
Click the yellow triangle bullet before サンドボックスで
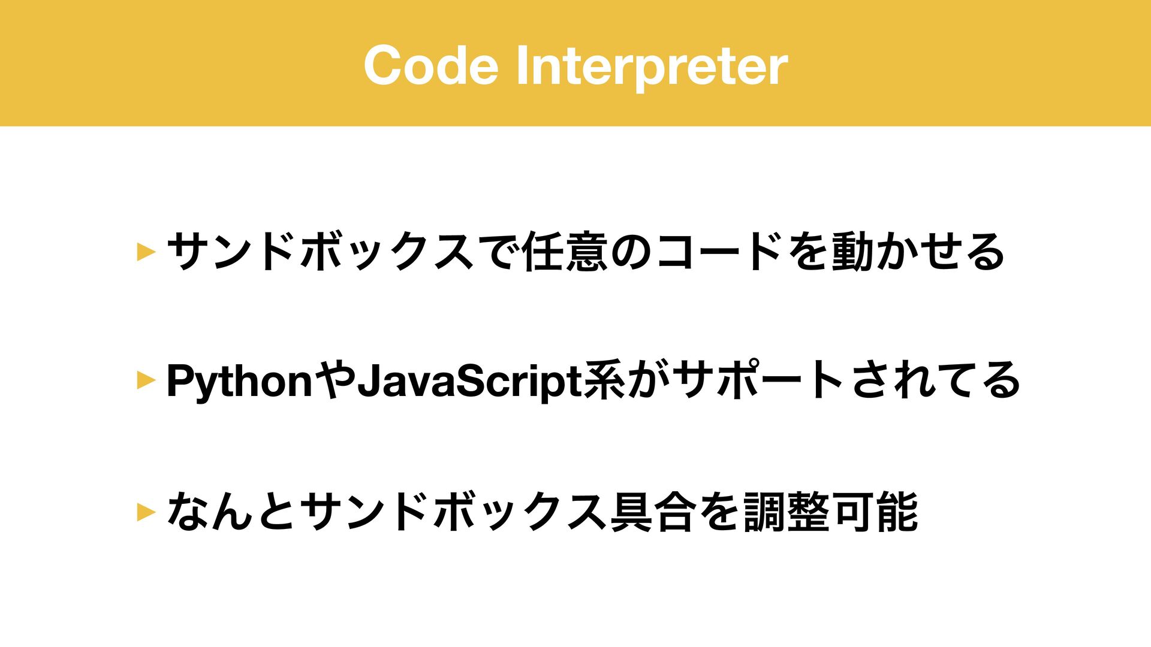pyautogui.click(x=146, y=252)
